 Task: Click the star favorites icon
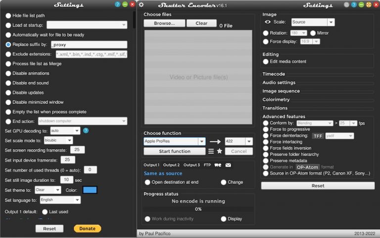pyautogui.click(x=219, y=151)
